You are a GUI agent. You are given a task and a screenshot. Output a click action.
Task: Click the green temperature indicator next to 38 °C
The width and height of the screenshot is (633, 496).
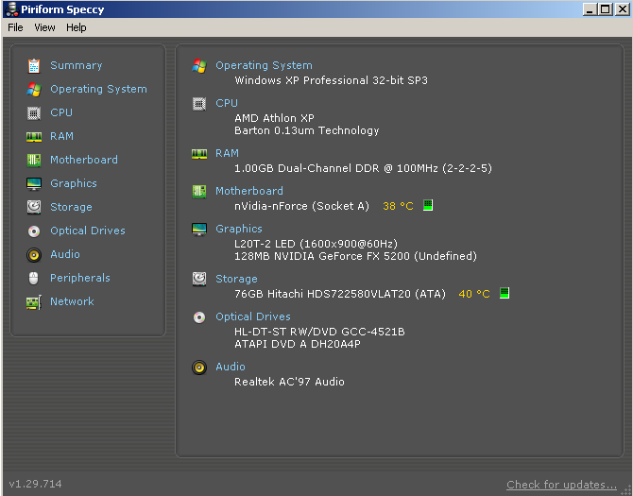pos(428,205)
